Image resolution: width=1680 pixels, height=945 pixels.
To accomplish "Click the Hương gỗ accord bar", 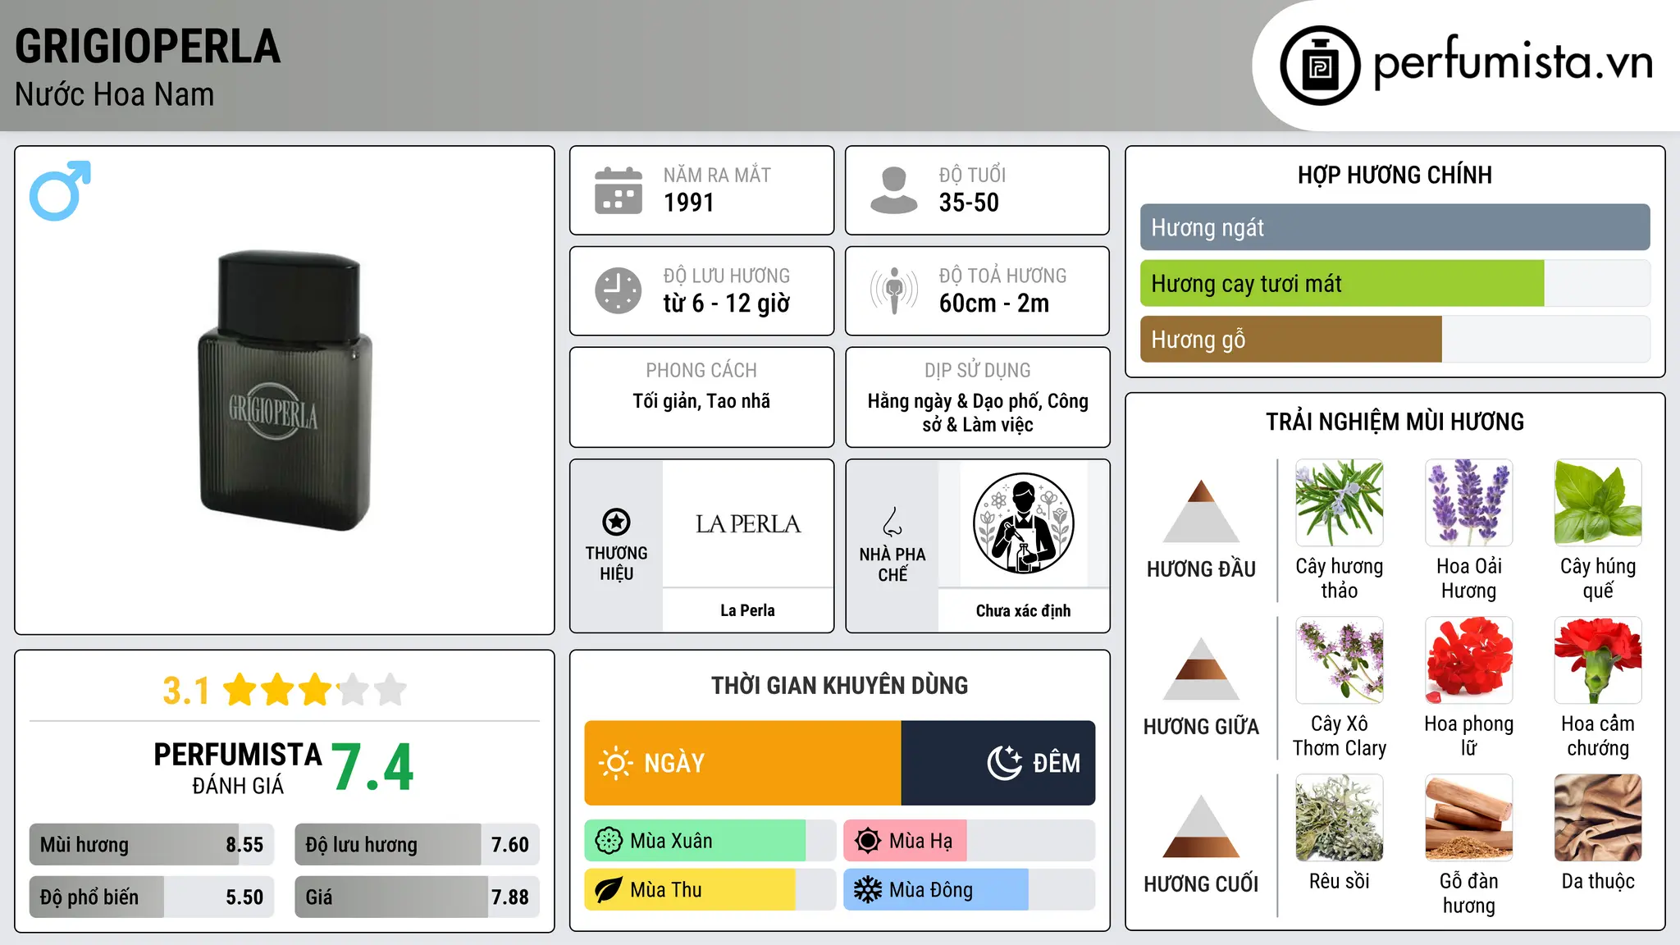I will pos(1395,339).
